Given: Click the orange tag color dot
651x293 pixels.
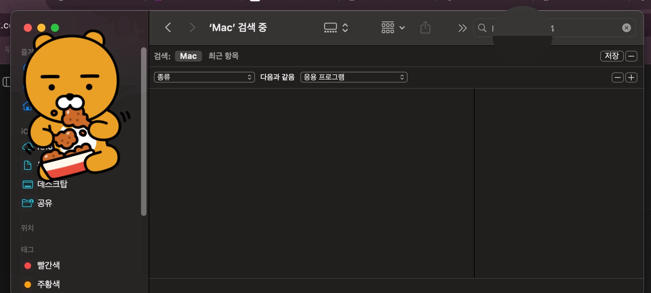Looking at the screenshot, I should pyautogui.click(x=28, y=285).
